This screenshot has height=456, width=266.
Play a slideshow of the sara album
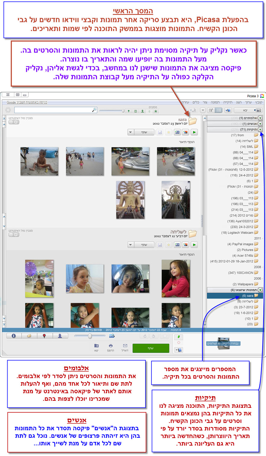(x=194, y=132)
